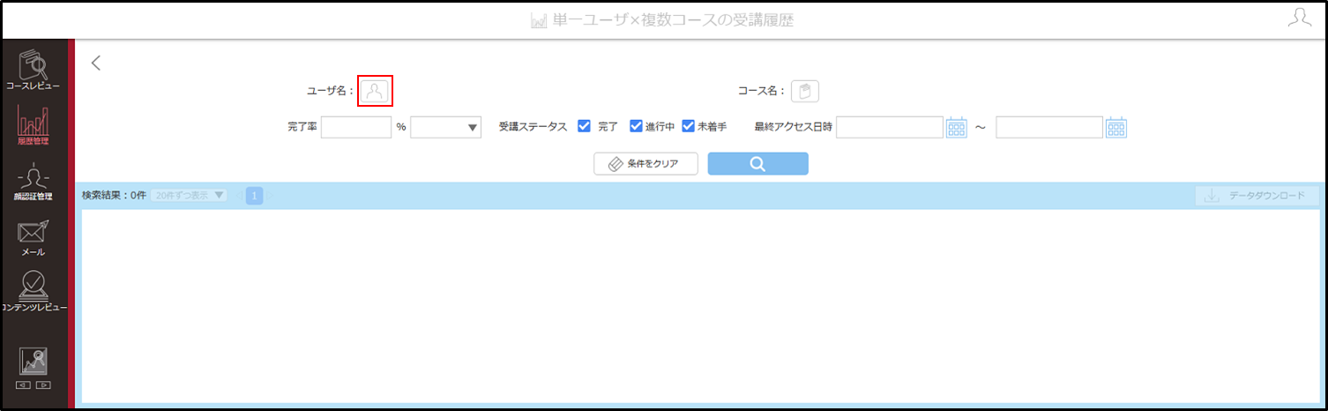Click the 検索結果：0件 text
The height and width of the screenshot is (411, 1328).
[x=114, y=195]
